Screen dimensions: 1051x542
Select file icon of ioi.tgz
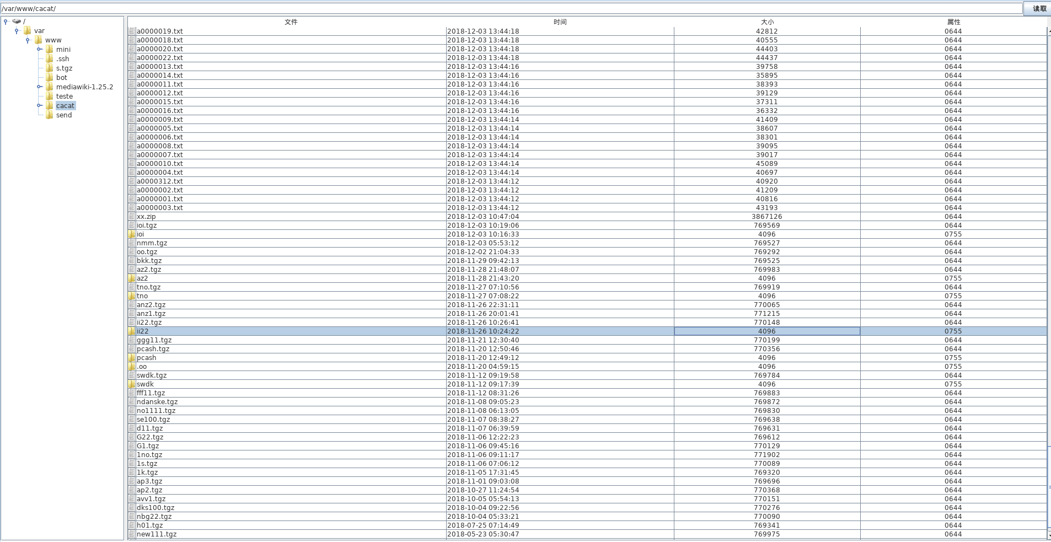pos(132,226)
